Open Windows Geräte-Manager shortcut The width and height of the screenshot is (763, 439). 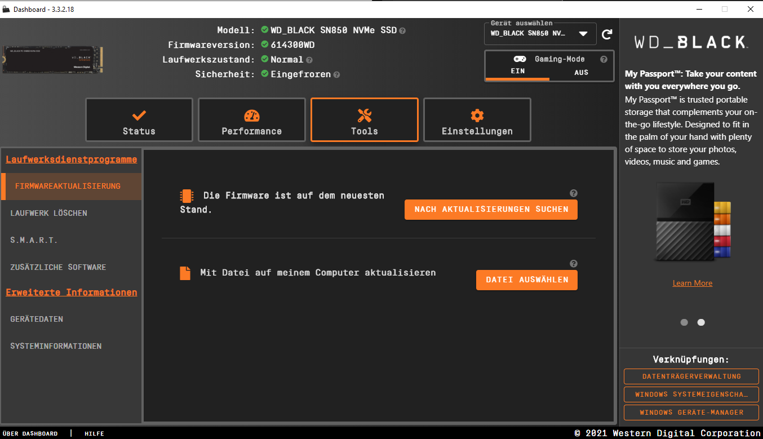point(691,413)
